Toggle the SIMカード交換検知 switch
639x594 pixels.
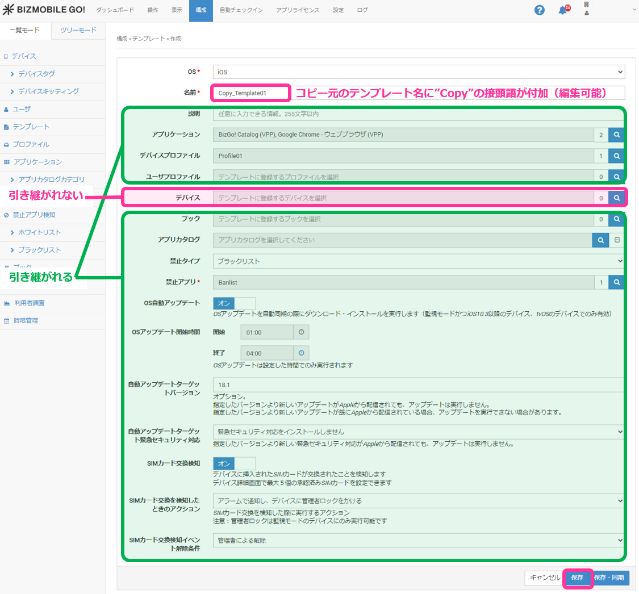[234, 463]
